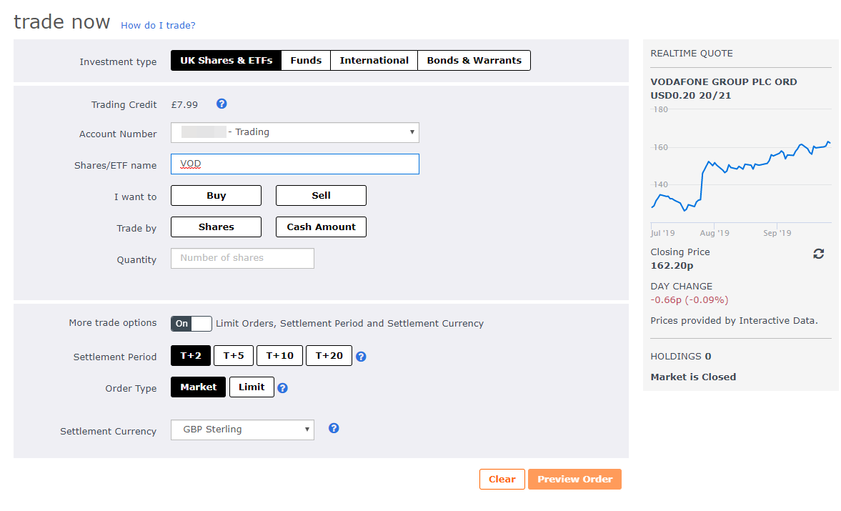
Task: Click the Settlement Period help icon
Action: point(361,357)
